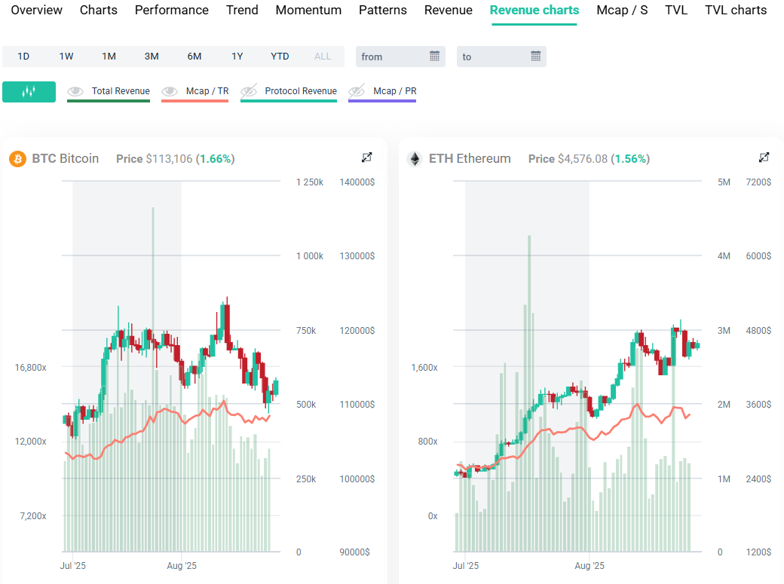This screenshot has height=584, width=784.
Task: Click the ETH 1.56% change value
Action: tap(630, 159)
